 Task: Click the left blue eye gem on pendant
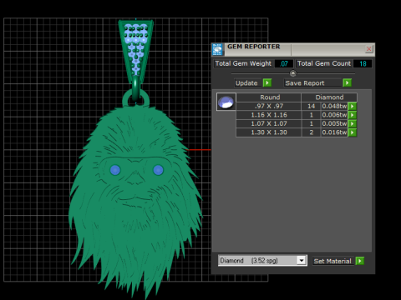pos(115,170)
